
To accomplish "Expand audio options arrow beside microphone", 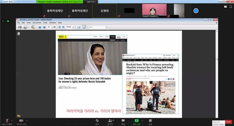I will [x=12, y=120].
